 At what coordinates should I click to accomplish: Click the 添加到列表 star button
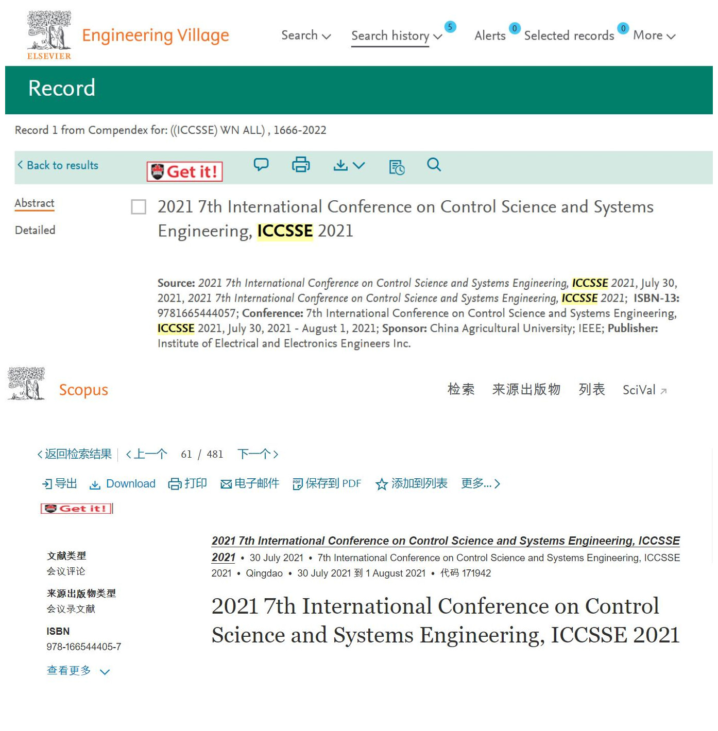point(412,483)
